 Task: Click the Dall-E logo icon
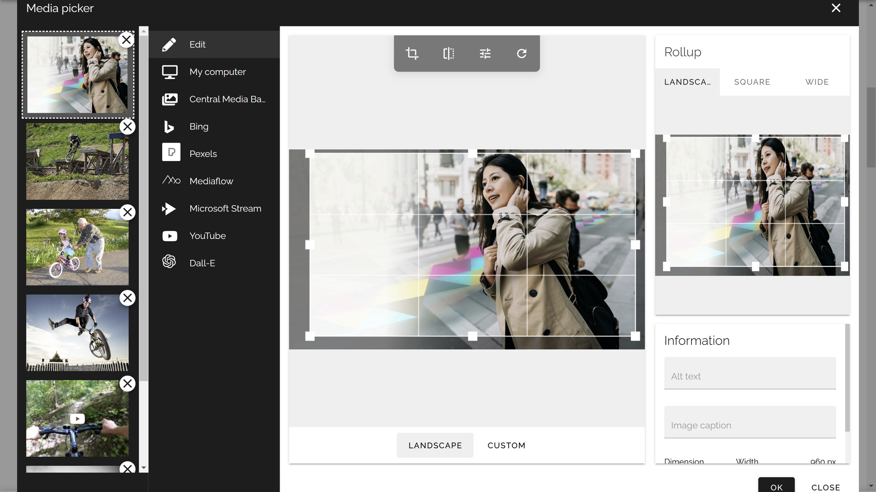click(169, 261)
